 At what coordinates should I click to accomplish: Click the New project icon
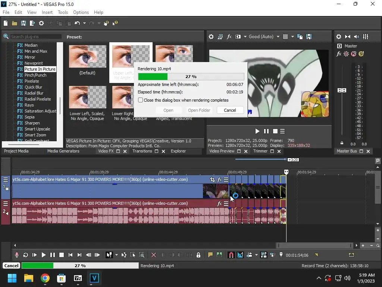tap(6, 23)
